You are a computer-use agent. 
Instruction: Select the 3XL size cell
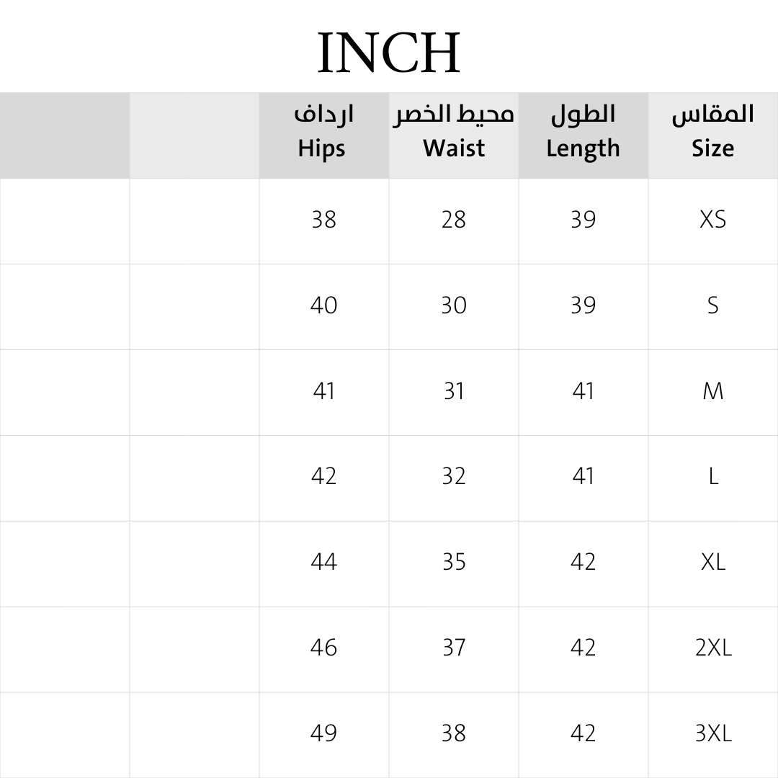coord(712,733)
